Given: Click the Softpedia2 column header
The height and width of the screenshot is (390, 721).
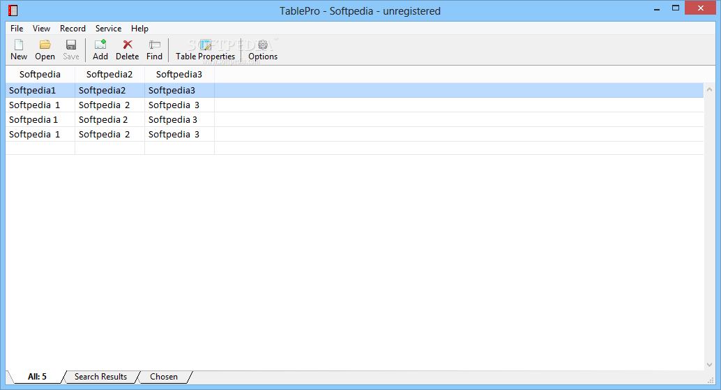Looking at the screenshot, I should 109,75.
